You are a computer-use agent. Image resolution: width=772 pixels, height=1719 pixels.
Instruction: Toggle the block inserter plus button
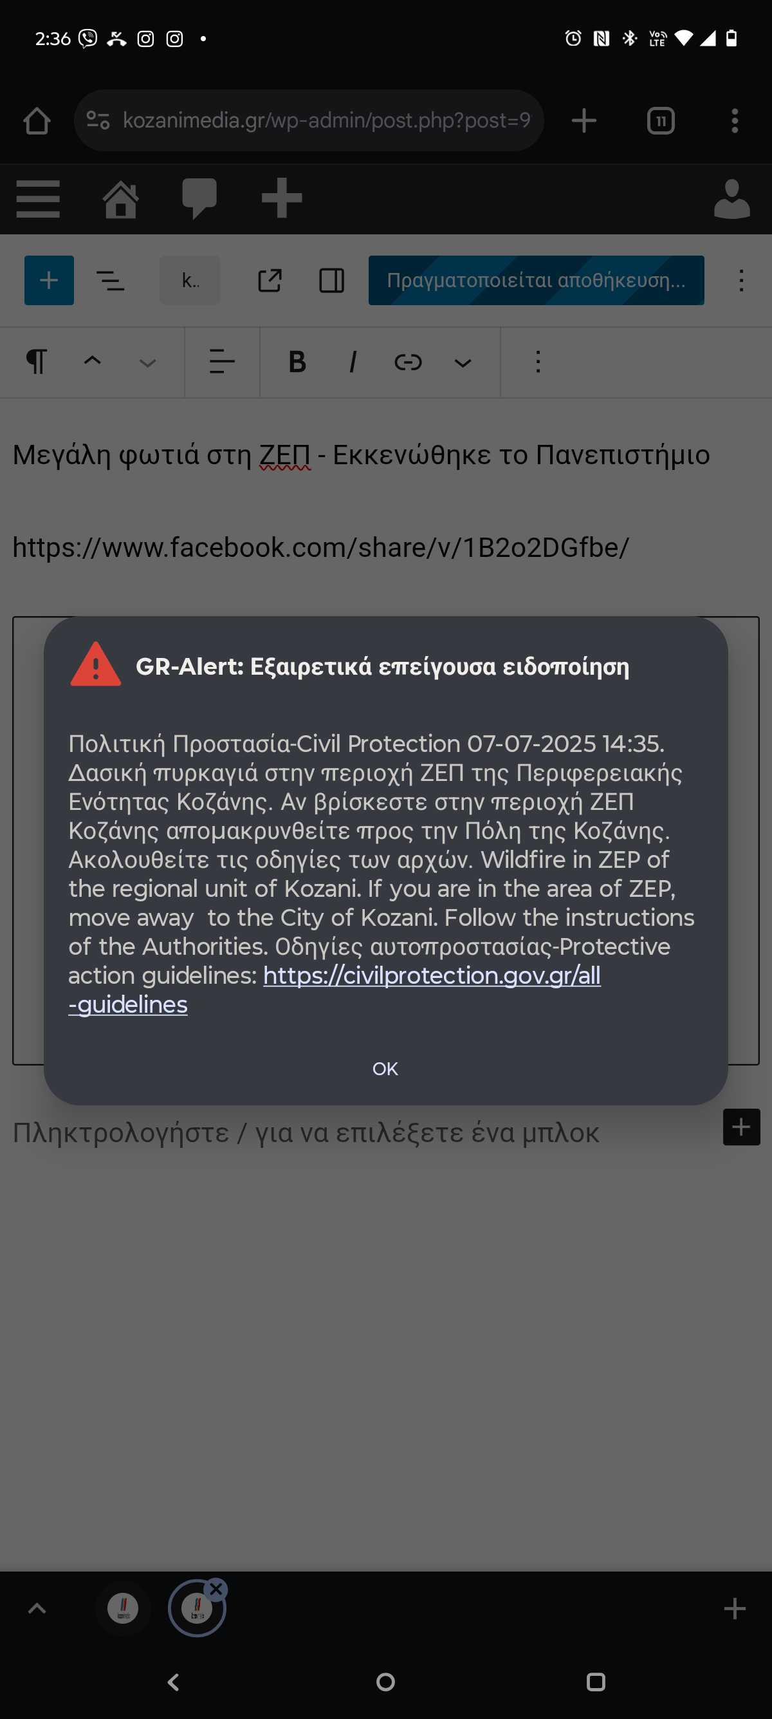(x=50, y=280)
